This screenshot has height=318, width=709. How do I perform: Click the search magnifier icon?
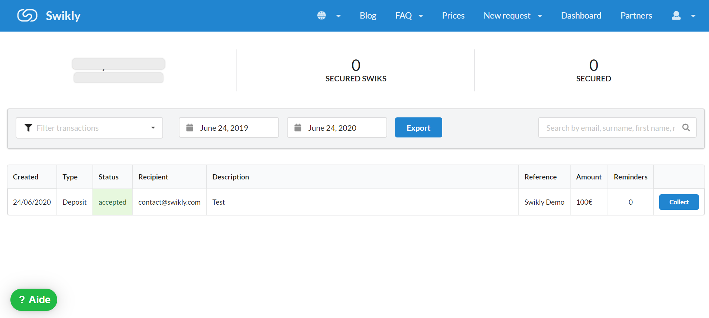(x=686, y=128)
